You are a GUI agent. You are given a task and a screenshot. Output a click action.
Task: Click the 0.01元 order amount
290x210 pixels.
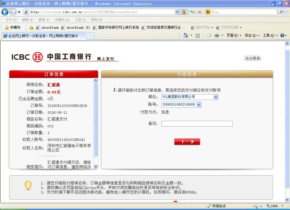click(x=54, y=92)
